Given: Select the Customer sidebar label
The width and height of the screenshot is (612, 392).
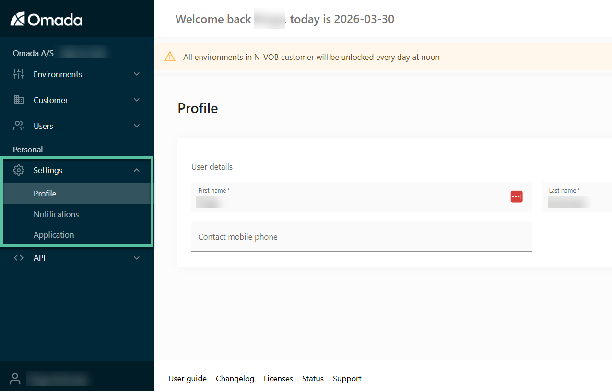Looking at the screenshot, I should coord(51,100).
